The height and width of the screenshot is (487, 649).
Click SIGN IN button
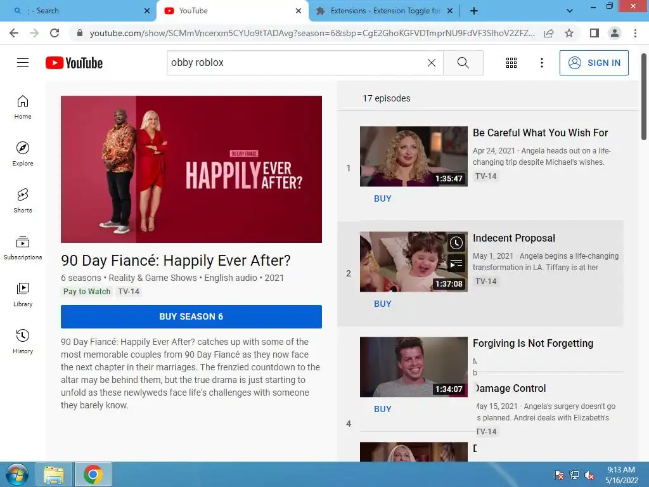(594, 63)
